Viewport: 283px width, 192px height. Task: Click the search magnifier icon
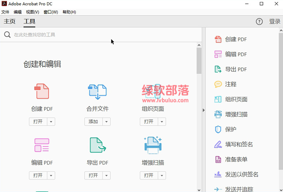tap(7, 35)
